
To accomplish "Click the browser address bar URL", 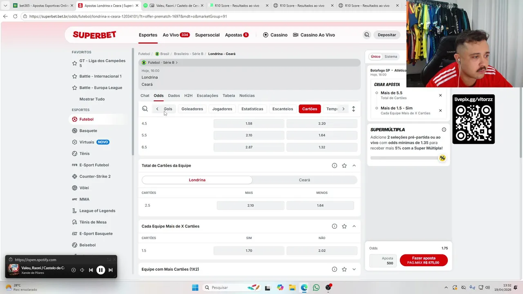I will (128, 16).
